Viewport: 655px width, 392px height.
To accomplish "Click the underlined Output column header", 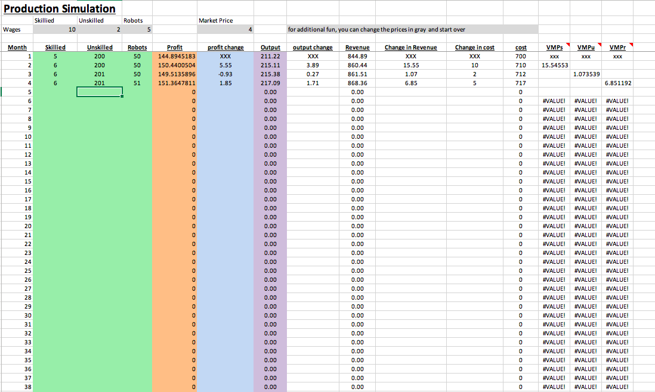I will pyautogui.click(x=270, y=47).
